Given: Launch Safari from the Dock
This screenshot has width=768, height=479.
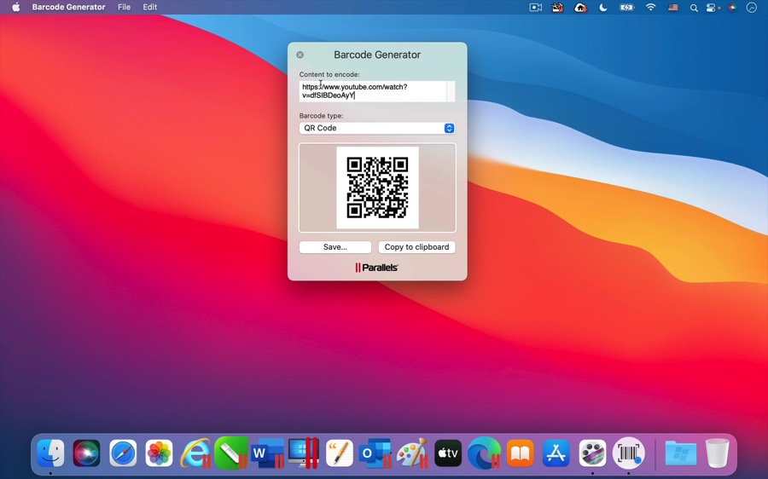Looking at the screenshot, I should 123,453.
